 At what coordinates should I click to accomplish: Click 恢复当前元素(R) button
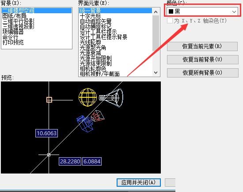[202, 46]
